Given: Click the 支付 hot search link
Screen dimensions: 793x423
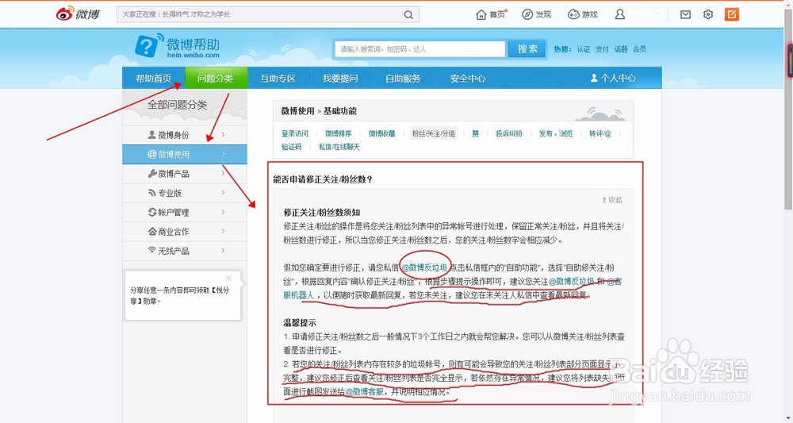Looking at the screenshot, I should [602, 49].
